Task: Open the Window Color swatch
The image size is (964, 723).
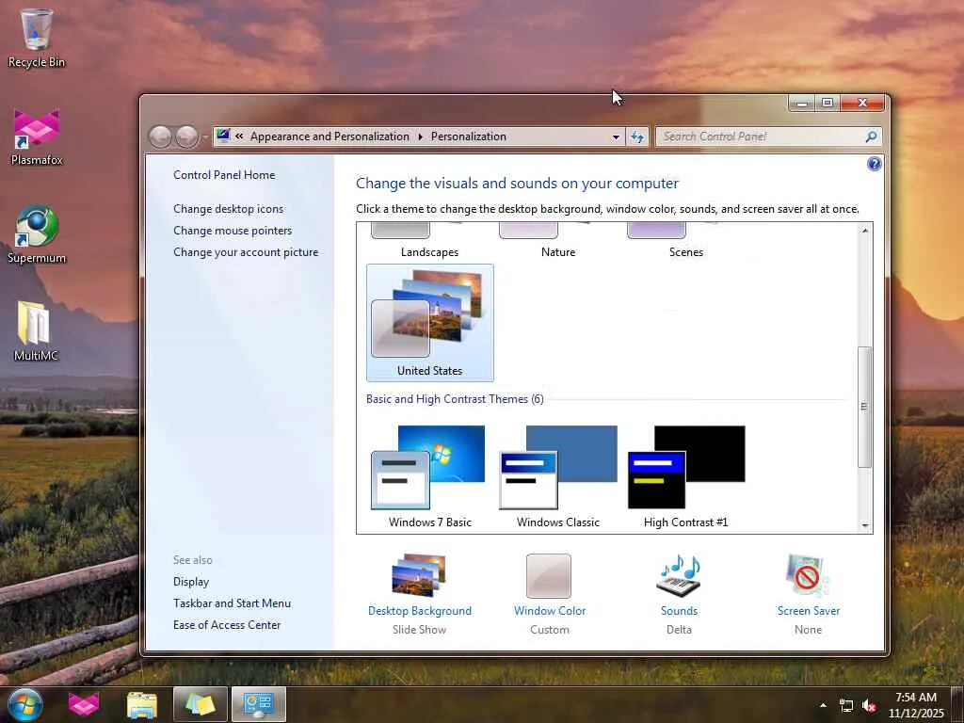Action: point(549,575)
